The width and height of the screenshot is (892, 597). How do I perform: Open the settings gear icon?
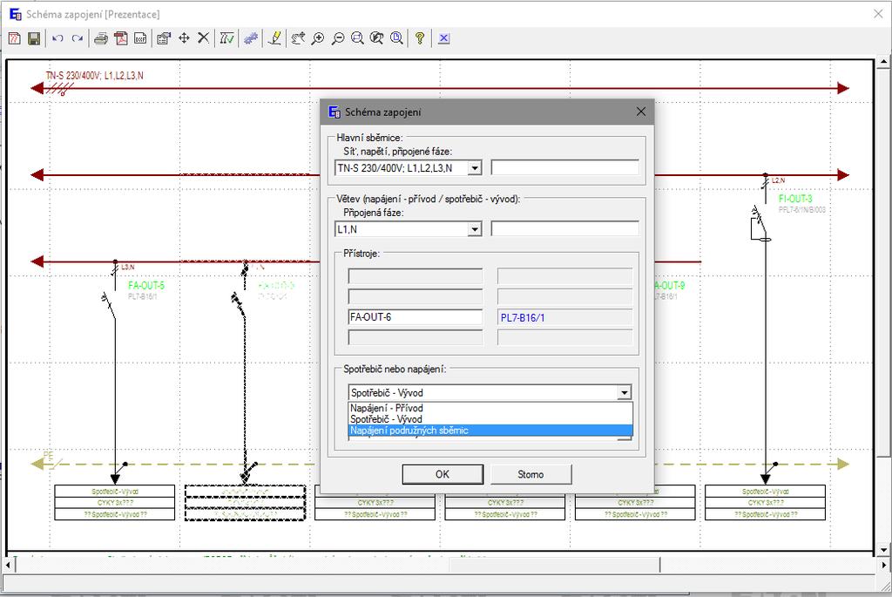click(x=251, y=38)
